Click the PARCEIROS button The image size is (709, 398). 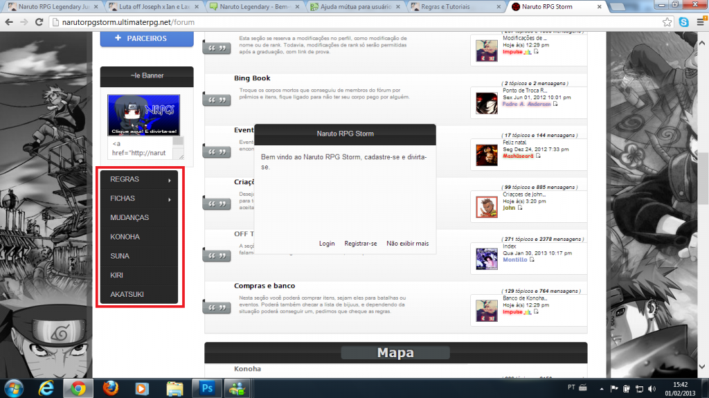click(147, 39)
